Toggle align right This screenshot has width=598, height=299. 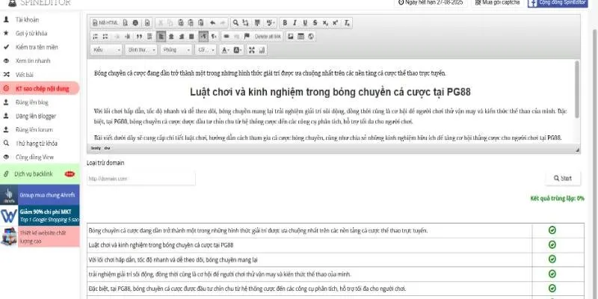click(x=181, y=37)
